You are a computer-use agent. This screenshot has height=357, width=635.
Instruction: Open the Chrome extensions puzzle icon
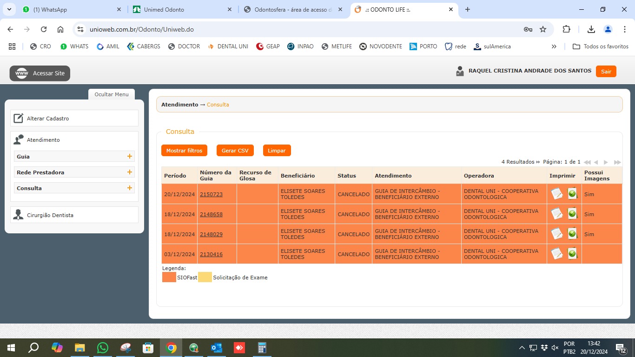coord(566,29)
